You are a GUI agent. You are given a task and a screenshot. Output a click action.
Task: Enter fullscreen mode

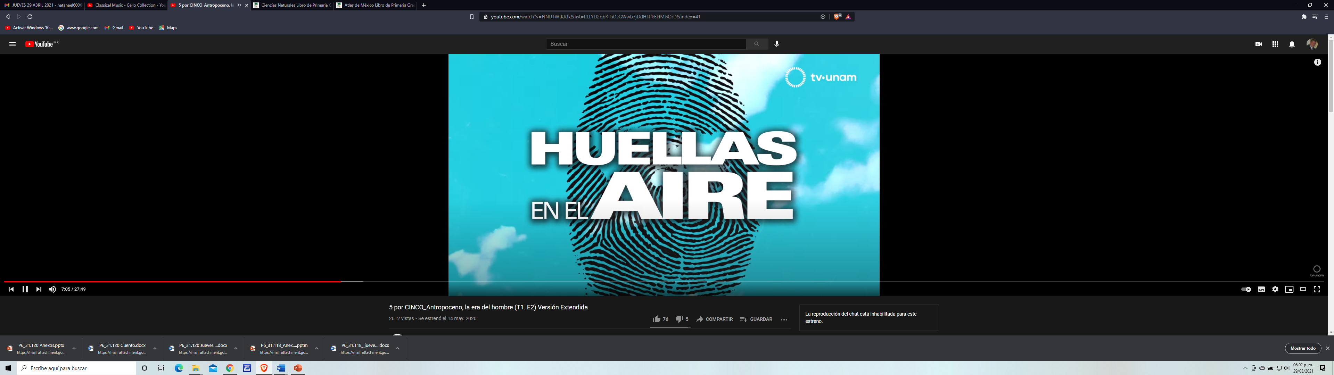1317,289
